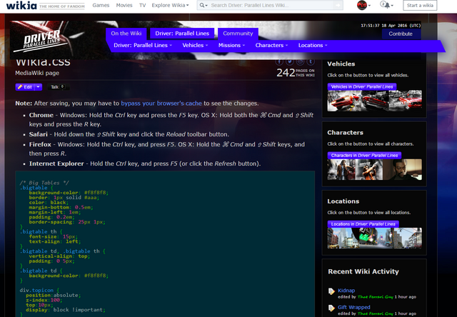Screen dimensions: 457x317
Task: Click the vehicles banner thumbnail
Action: (x=374, y=101)
